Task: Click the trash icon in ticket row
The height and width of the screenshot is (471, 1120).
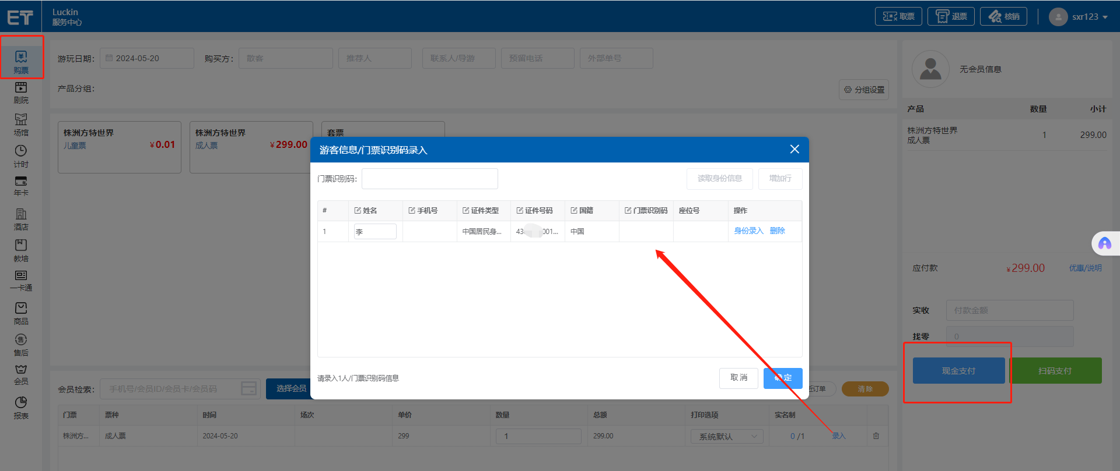Action: 876,435
